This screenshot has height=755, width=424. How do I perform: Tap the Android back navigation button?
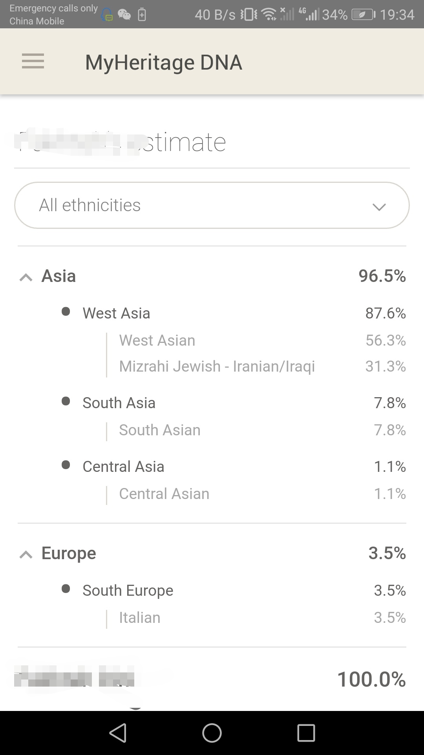click(118, 733)
